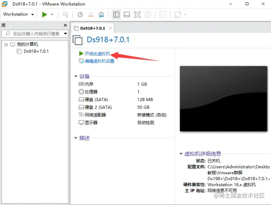Click the 50 GB disk size value
The image size is (271, 205).
pos(143,107)
